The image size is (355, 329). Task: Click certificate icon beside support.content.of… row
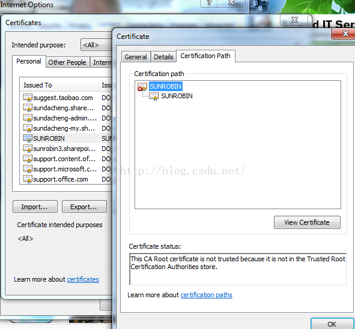[28, 159]
